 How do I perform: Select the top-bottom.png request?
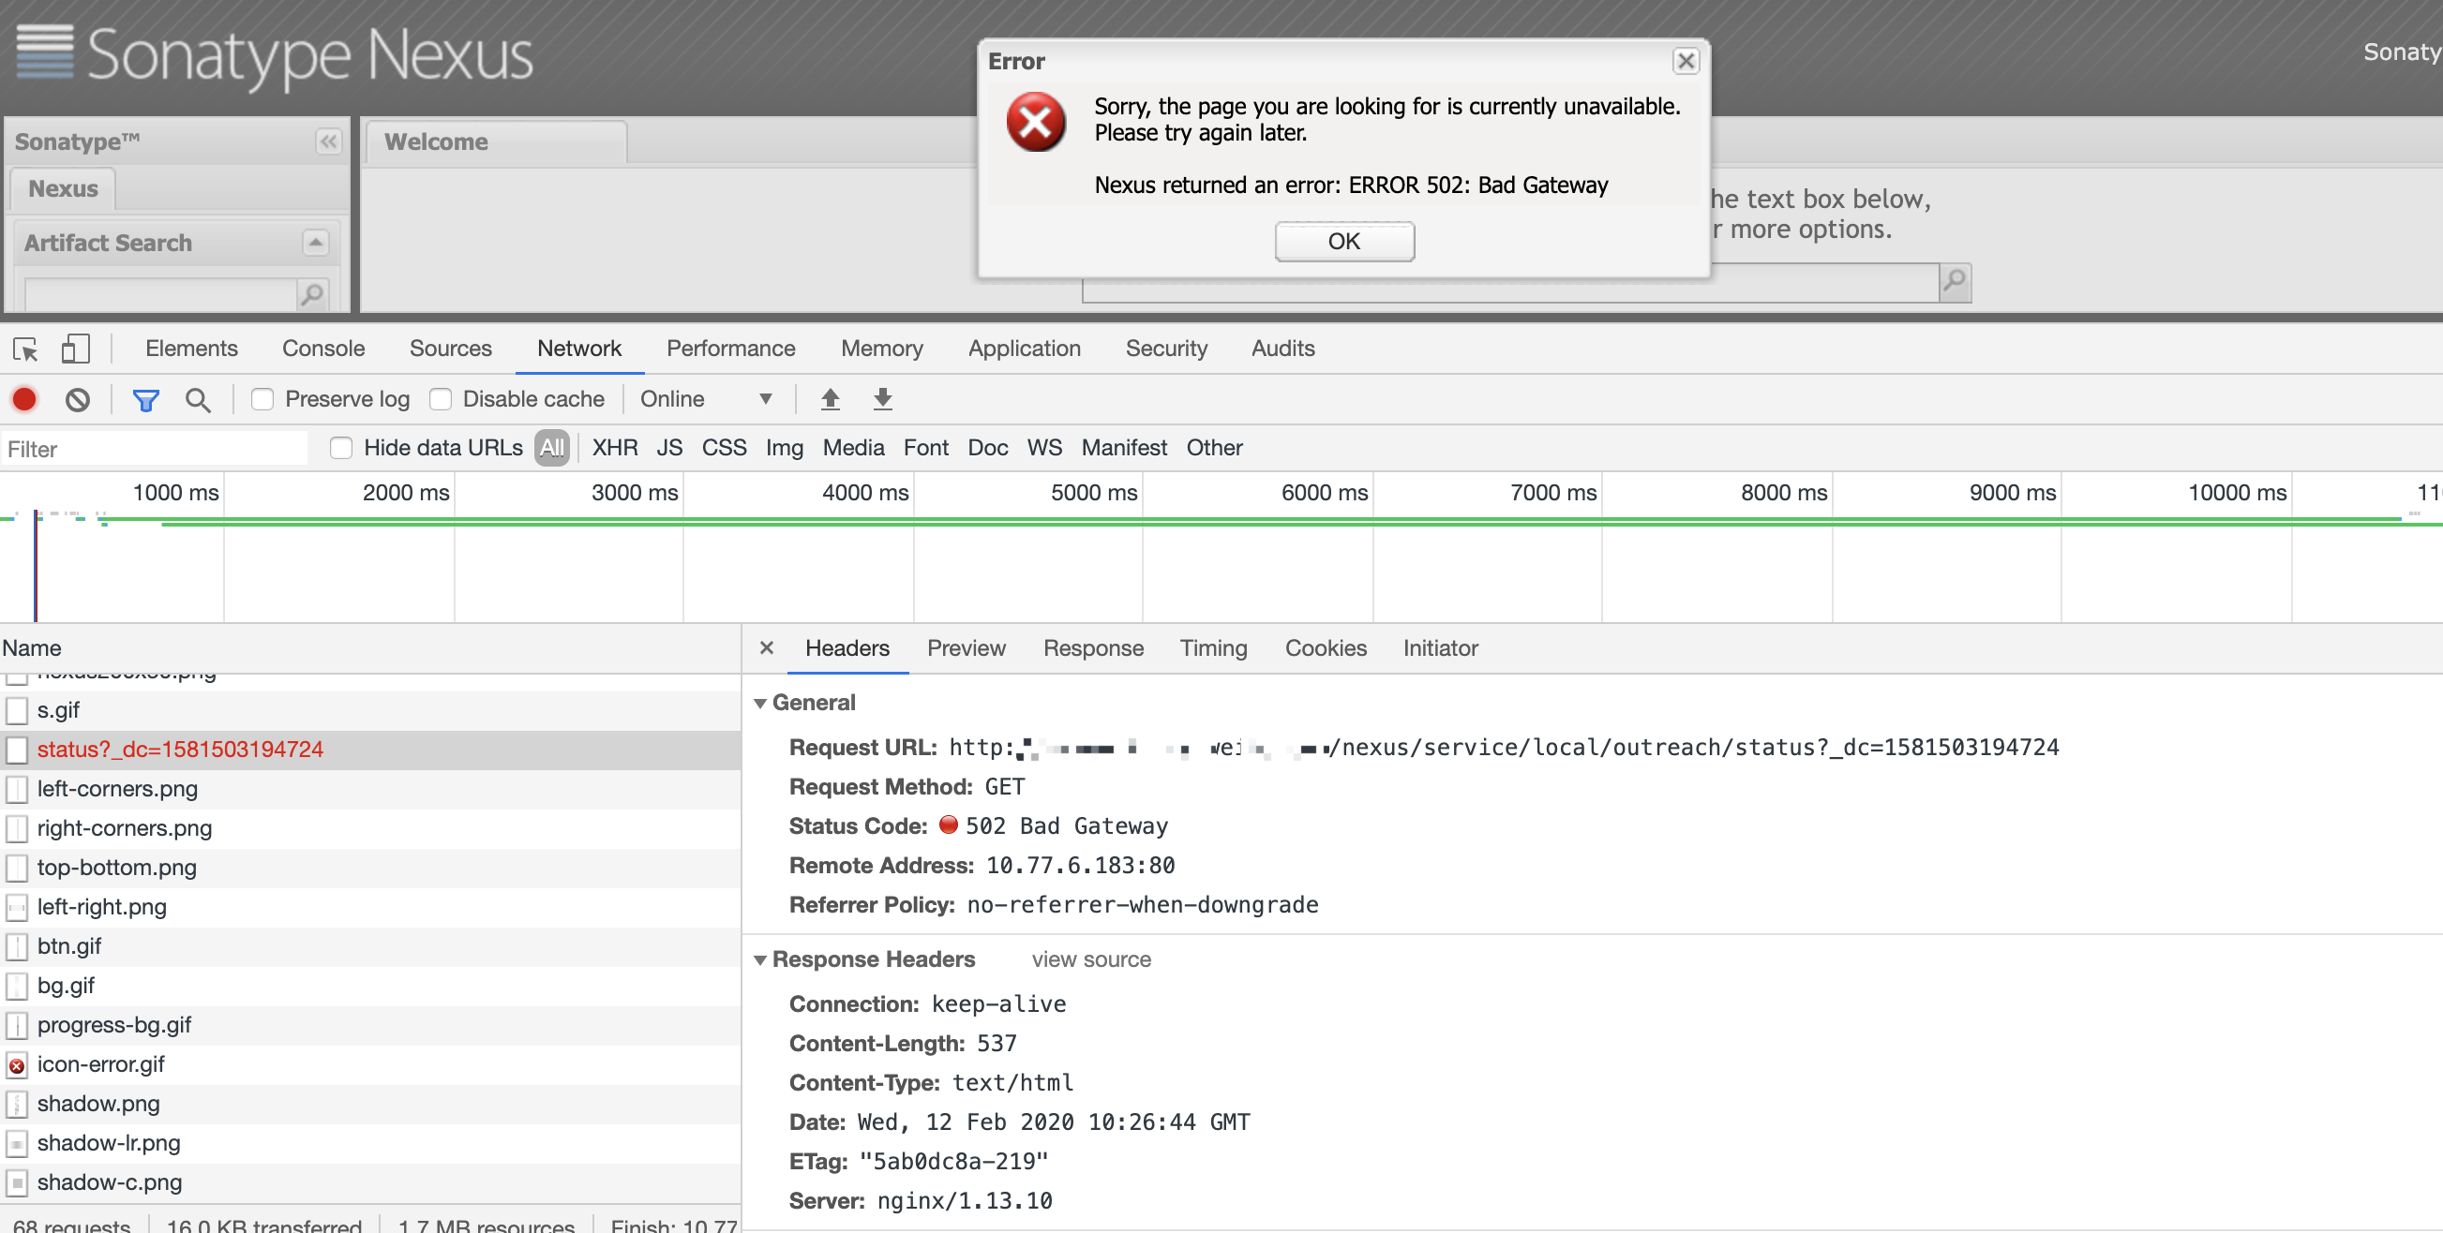[x=370, y=868]
